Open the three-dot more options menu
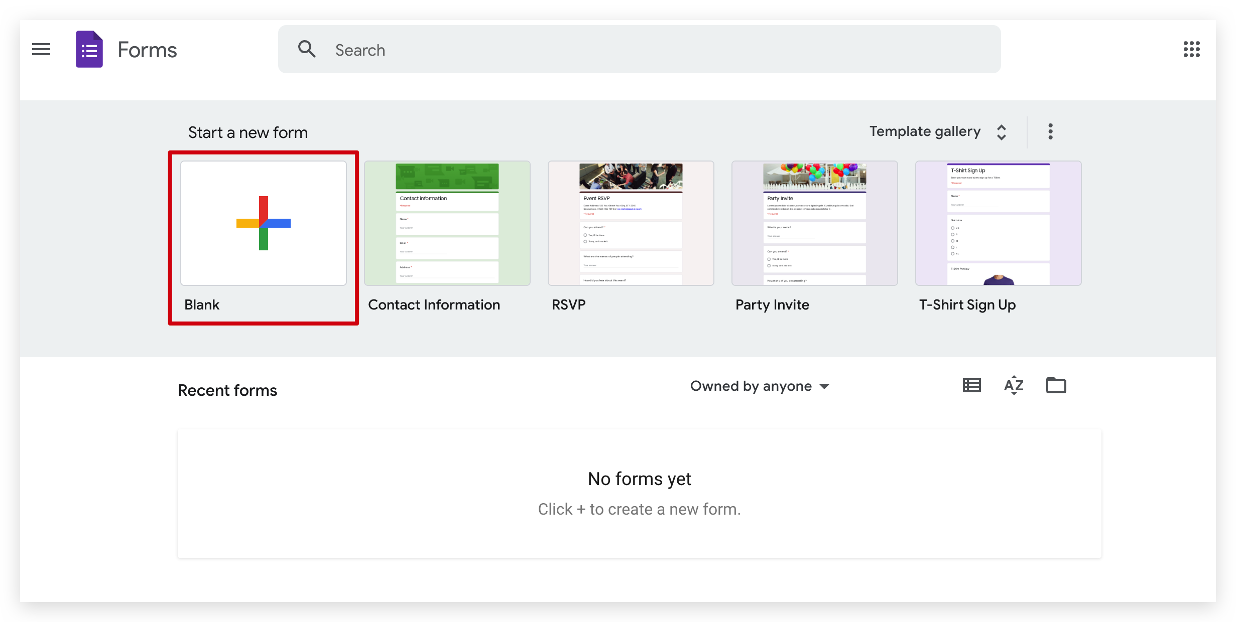This screenshot has width=1236, height=622. [1050, 132]
